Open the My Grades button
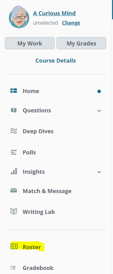This screenshot has width=113, height=274. coord(81,43)
